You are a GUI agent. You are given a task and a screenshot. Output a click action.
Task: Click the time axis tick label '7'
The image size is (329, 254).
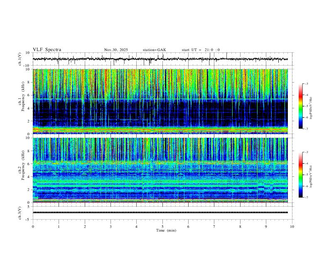pyautogui.click(x=214, y=227)
